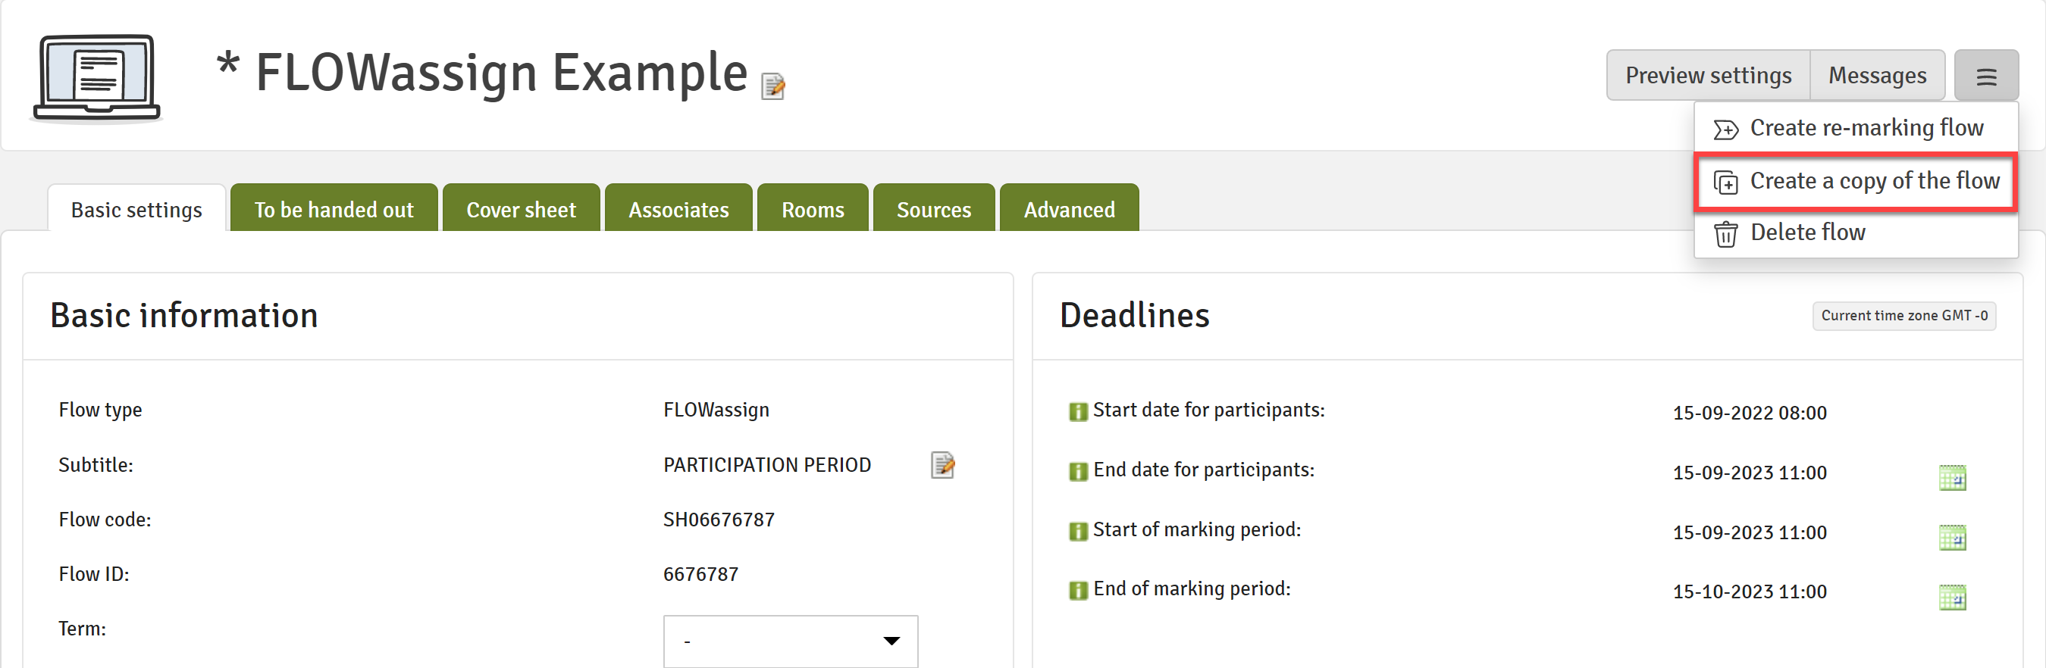The height and width of the screenshot is (668, 2046).
Task: Select Create re-marking flow menu item
Action: tap(1856, 128)
